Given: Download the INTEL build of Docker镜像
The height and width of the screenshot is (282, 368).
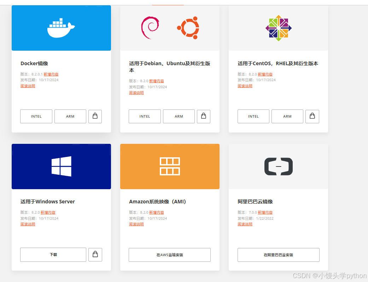Looking at the screenshot, I should click(x=36, y=116).
